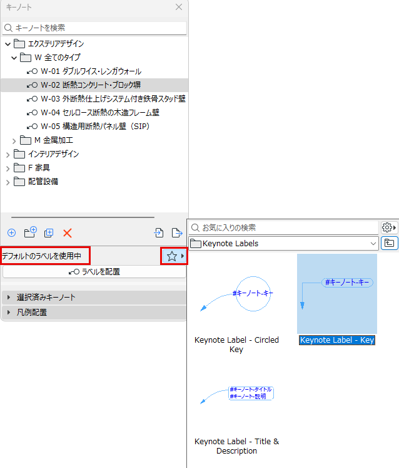Select the M 金属加工 folder row

[x=94, y=140]
